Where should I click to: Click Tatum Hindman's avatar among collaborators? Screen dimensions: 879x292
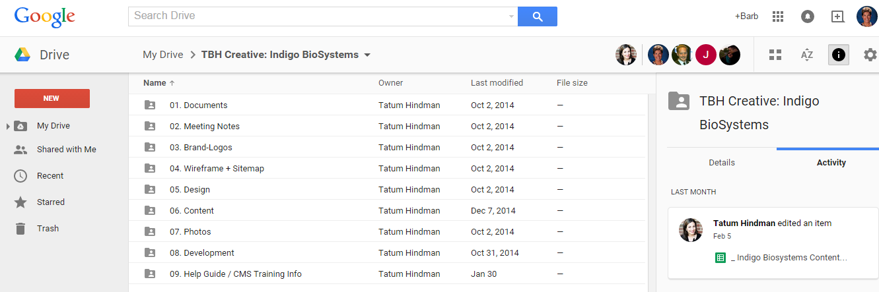[x=626, y=55]
